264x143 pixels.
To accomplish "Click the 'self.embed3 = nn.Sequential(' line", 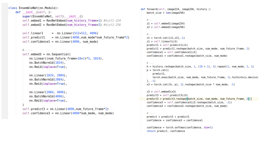I will 46,55.
